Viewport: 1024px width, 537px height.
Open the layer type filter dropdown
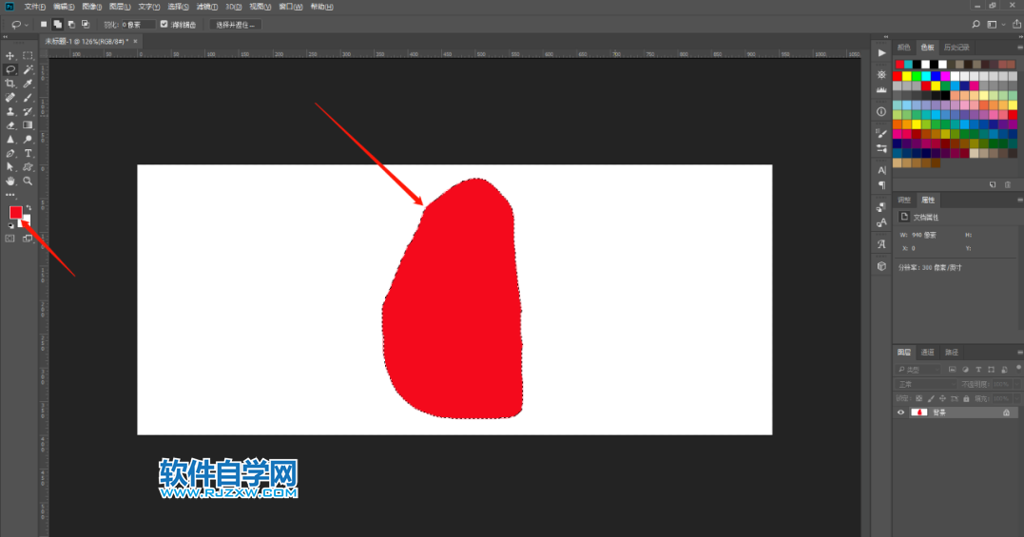tap(919, 370)
